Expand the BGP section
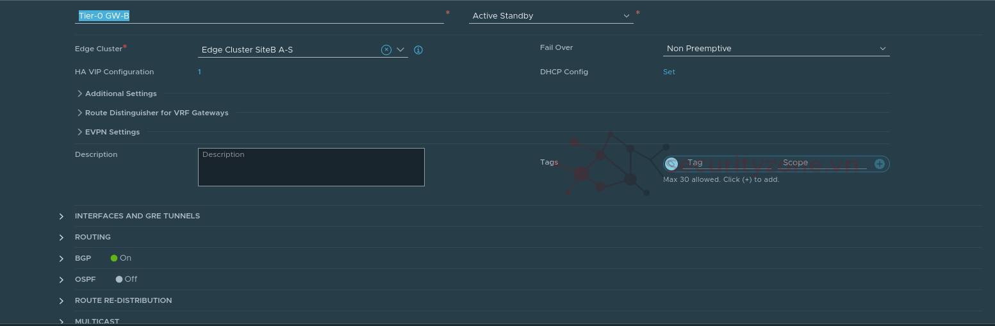 [83, 258]
